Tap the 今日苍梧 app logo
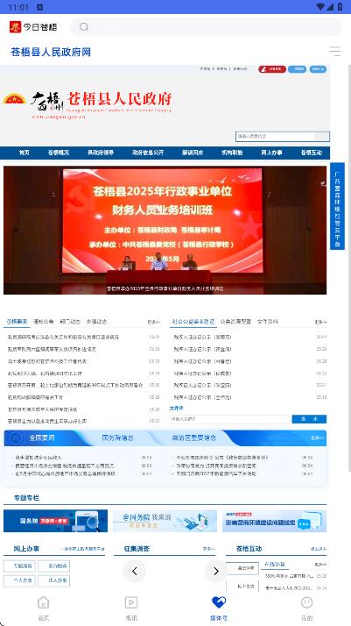The image size is (351, 626). (x=33, y=27)
